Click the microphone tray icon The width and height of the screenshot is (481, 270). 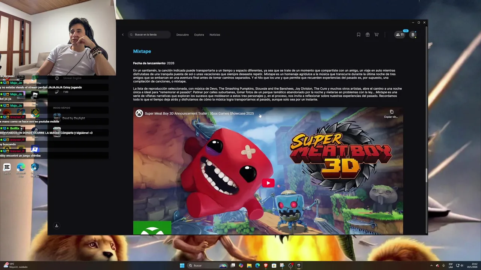pyautogui.click(x=443, y=265)
